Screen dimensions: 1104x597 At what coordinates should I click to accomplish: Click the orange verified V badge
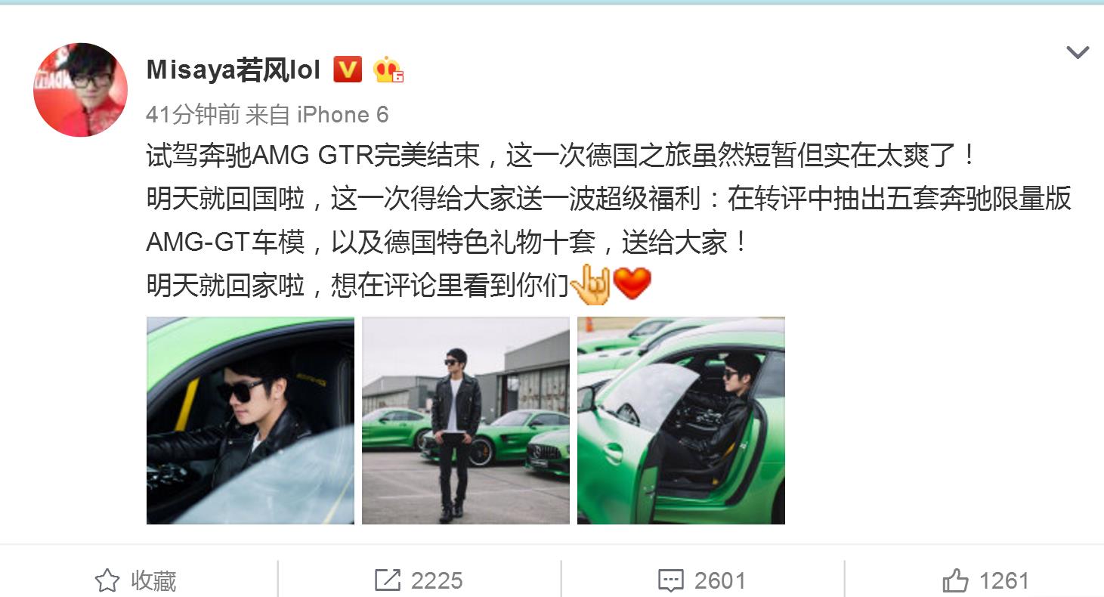(x=348, y=70)
